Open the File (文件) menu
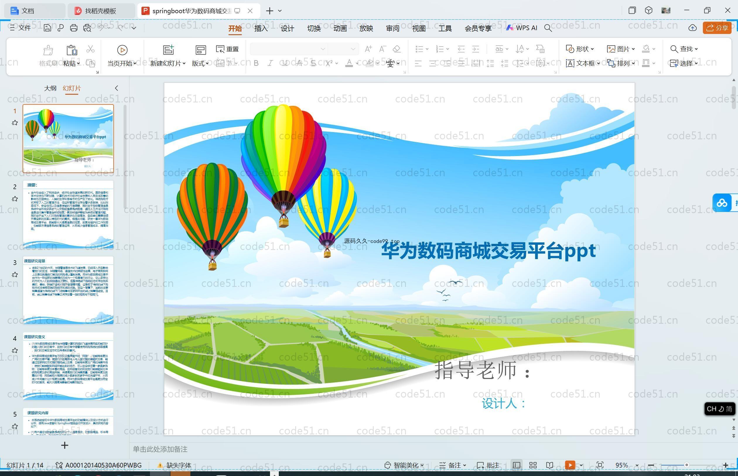Image resolution: width=738 pixels, height=476 pixels. 20,28
